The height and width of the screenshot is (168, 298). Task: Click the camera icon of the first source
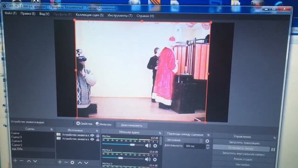pyautogui.click(x=59, y=134)
